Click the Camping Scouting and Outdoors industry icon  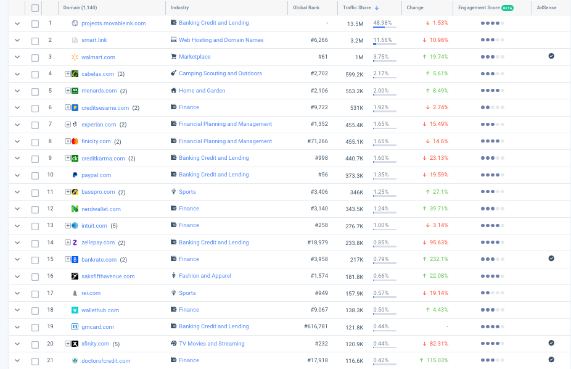[174, 73]
